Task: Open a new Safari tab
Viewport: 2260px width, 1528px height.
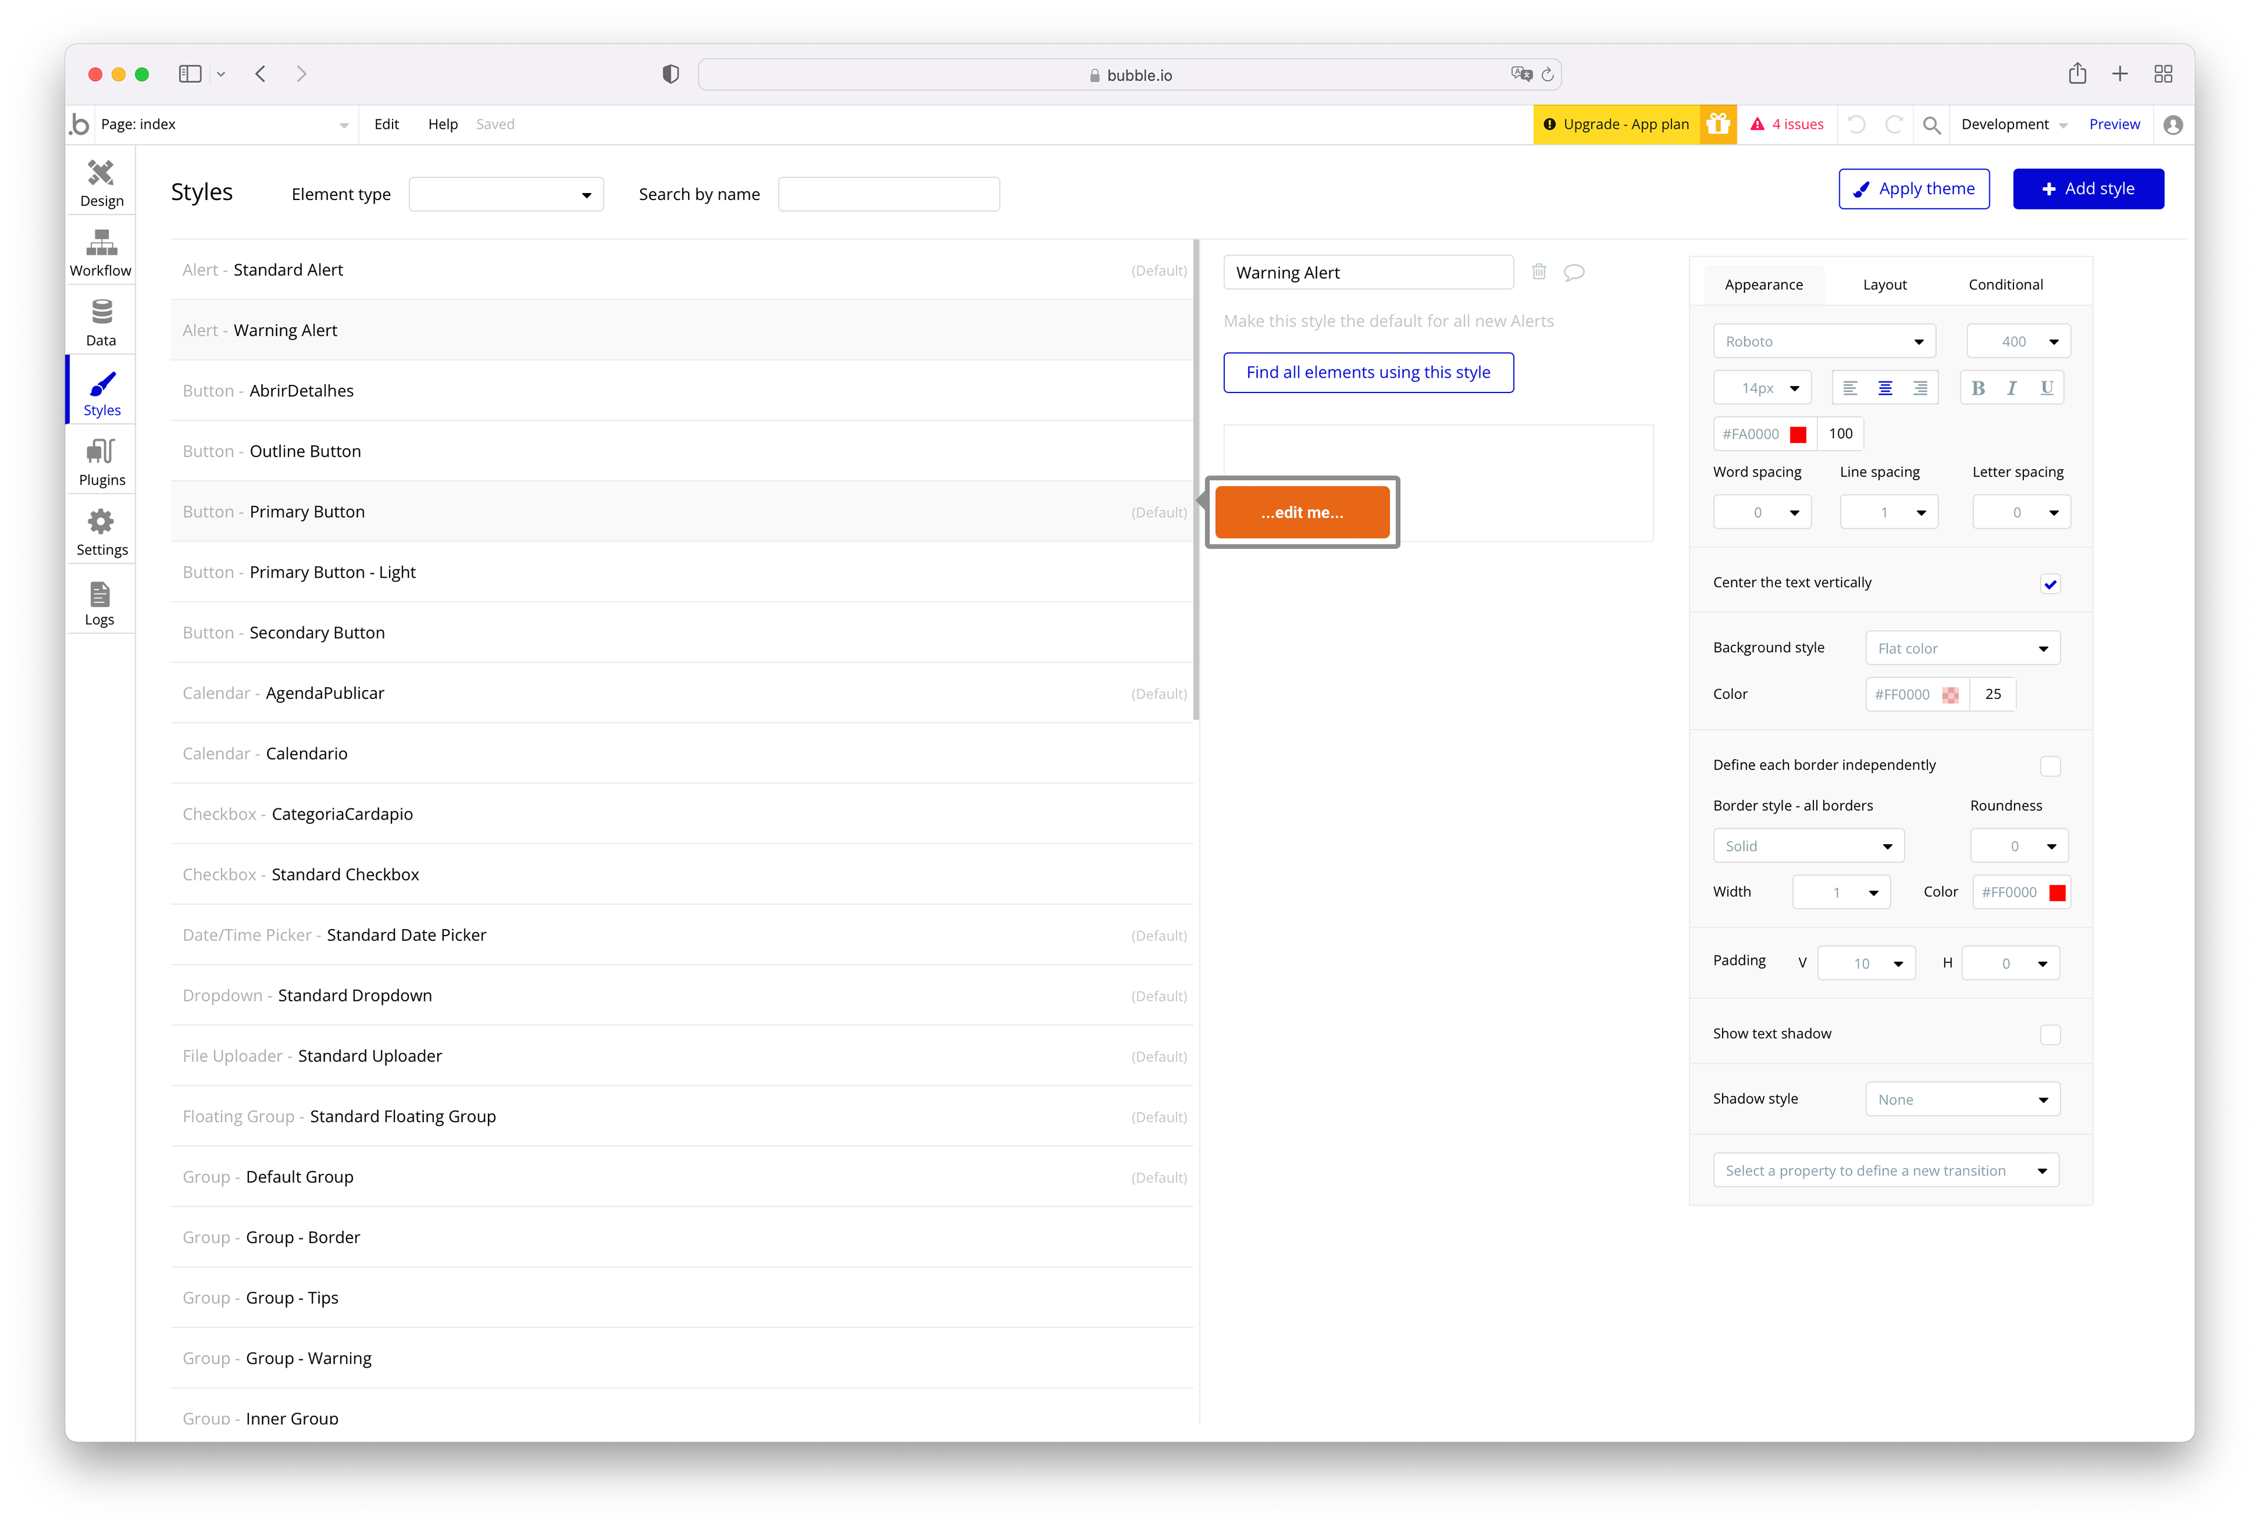Action: (2120, 74)
